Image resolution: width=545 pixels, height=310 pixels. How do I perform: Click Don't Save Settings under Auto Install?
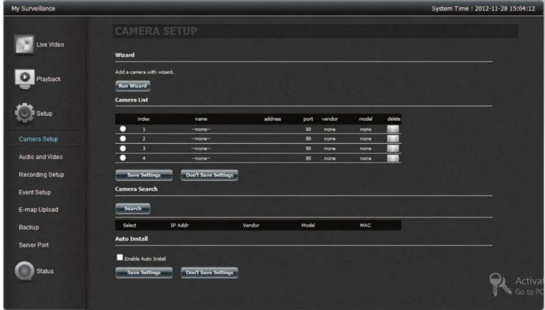coord(209,273)
